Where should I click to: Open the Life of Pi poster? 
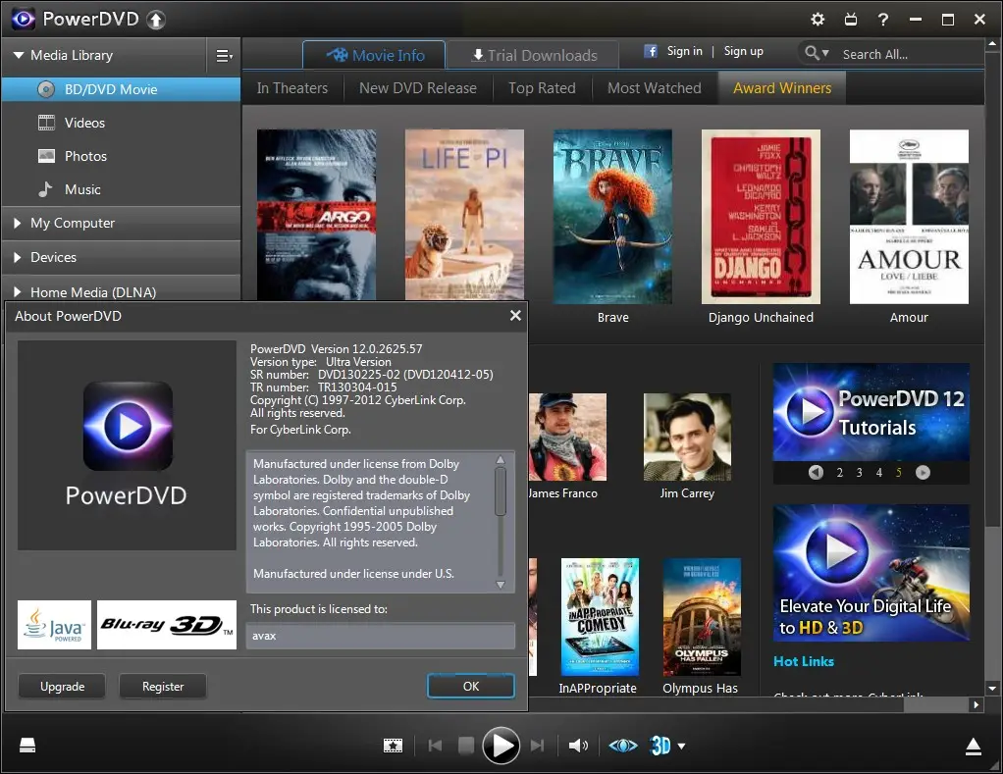click(464, 215)
